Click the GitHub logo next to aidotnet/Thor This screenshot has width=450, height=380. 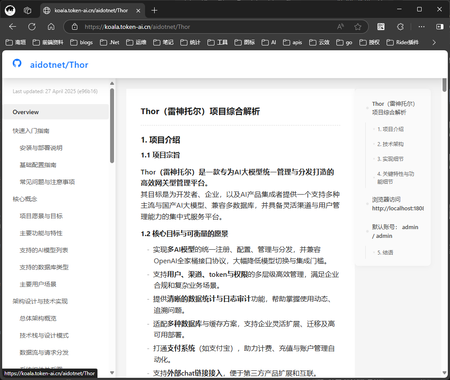coord(17,64)
